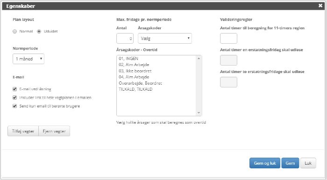Click the Tilføj vagter button
This screenshot has width=327, height=180.
coord(23,131)
